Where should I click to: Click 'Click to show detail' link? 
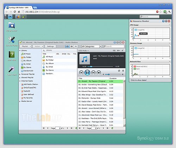point(139,80)
